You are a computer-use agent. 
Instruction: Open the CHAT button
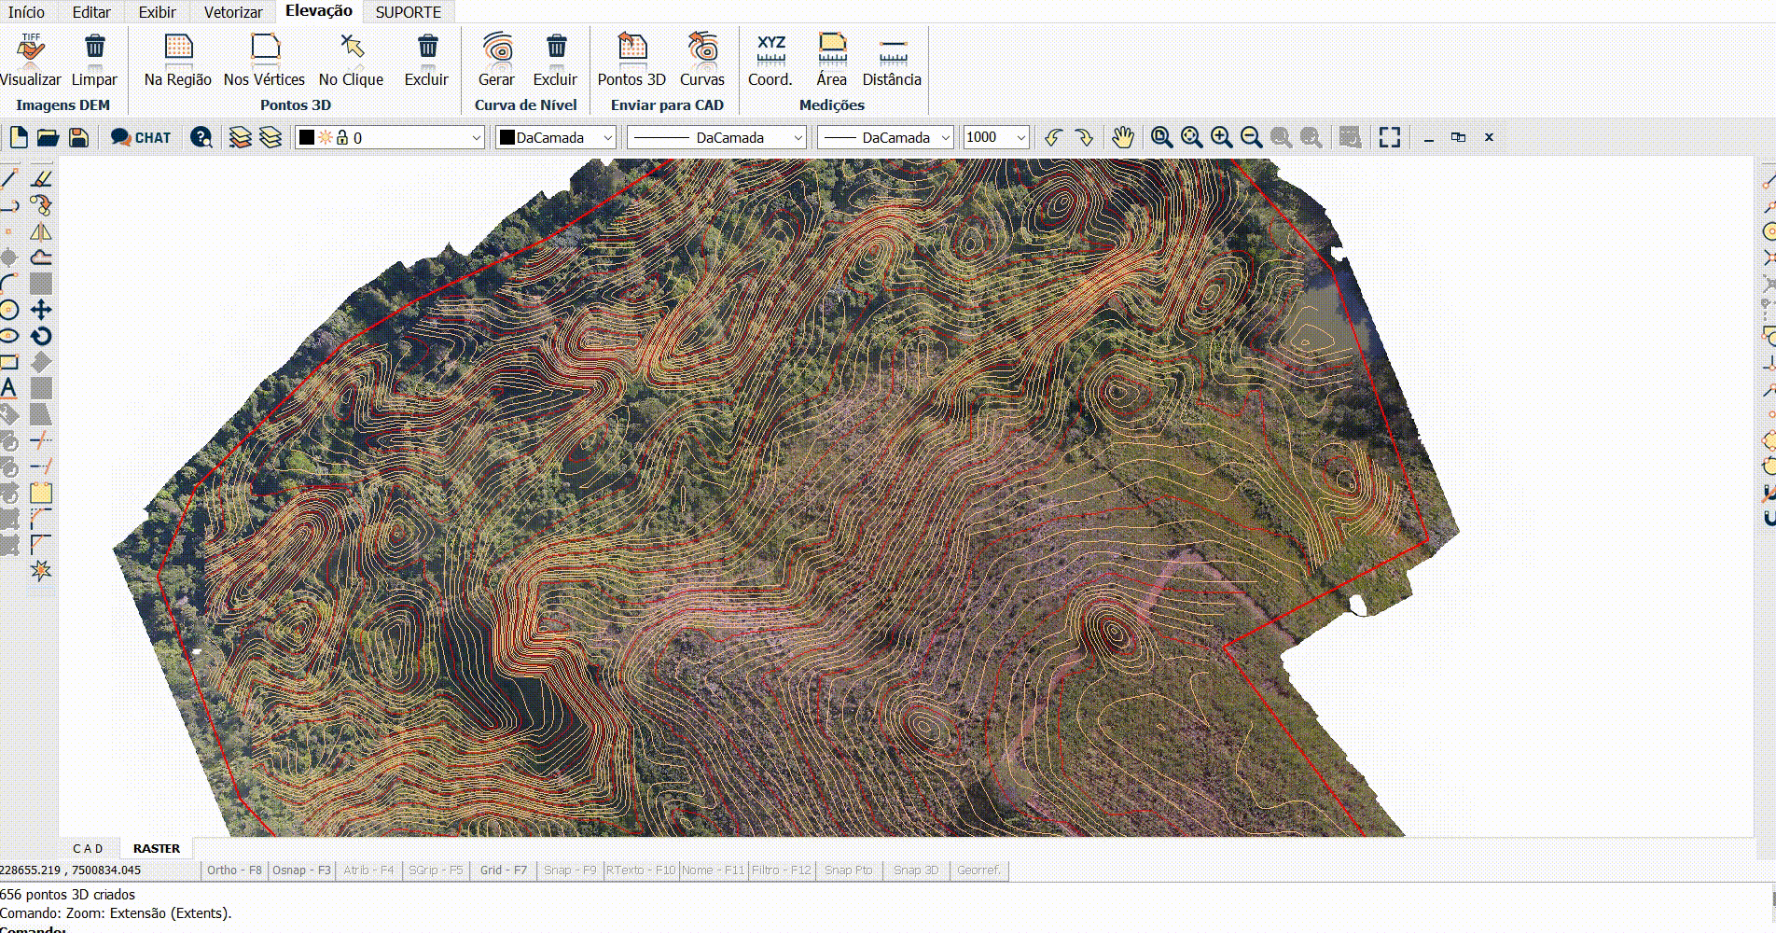pyautogui.click(x=141, y=138)
